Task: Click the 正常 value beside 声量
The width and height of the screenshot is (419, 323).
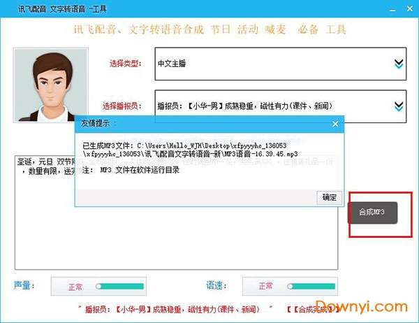Action: tap(75, 287)
